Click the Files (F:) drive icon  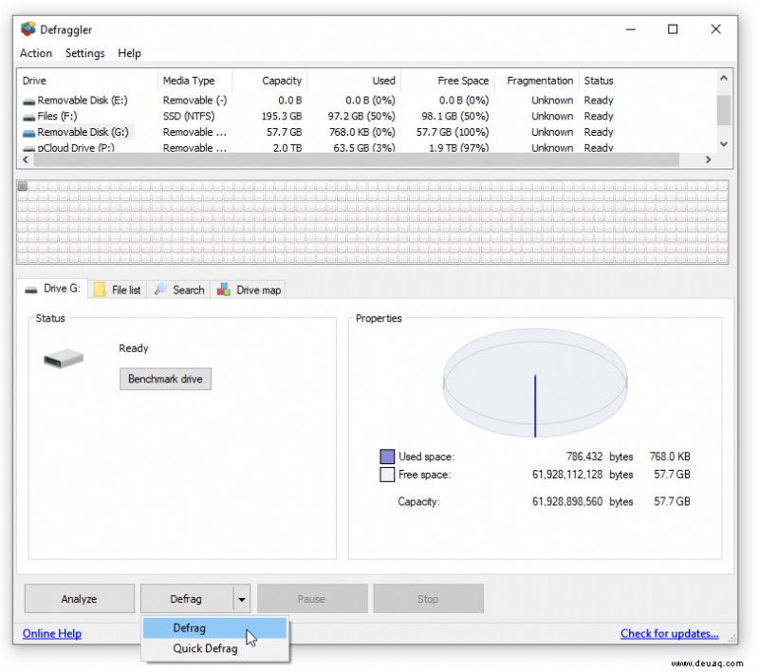[x=29, y=117]
